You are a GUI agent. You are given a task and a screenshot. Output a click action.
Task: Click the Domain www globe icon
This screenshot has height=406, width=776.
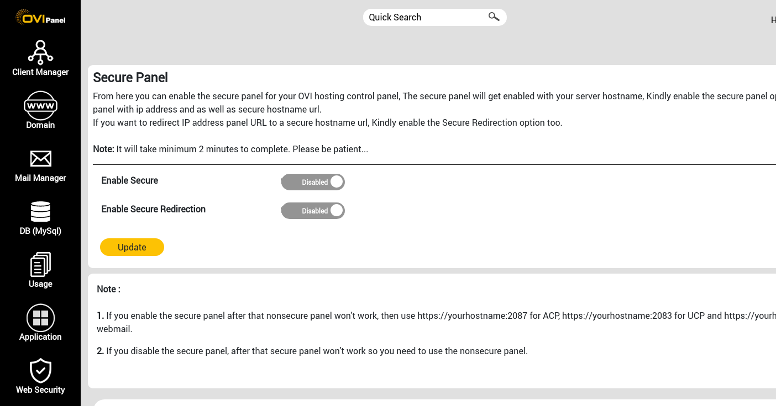click(x=40, y=105)
